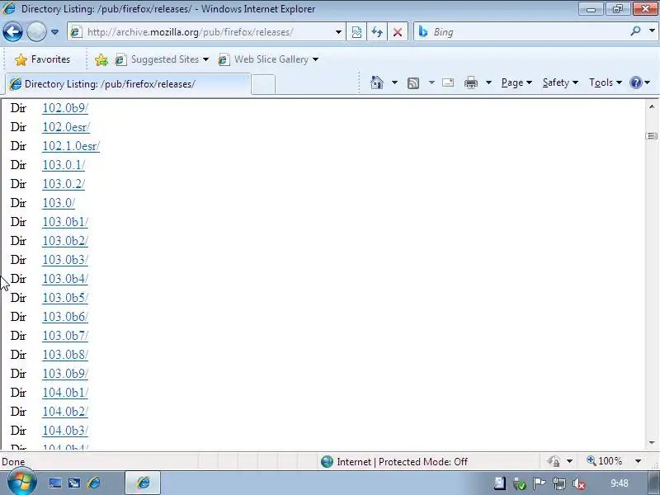Open the recent pages dropdown beside Forward
Image resolution: width=660 pixels, height=495 pixels.
tap(54, 32)
